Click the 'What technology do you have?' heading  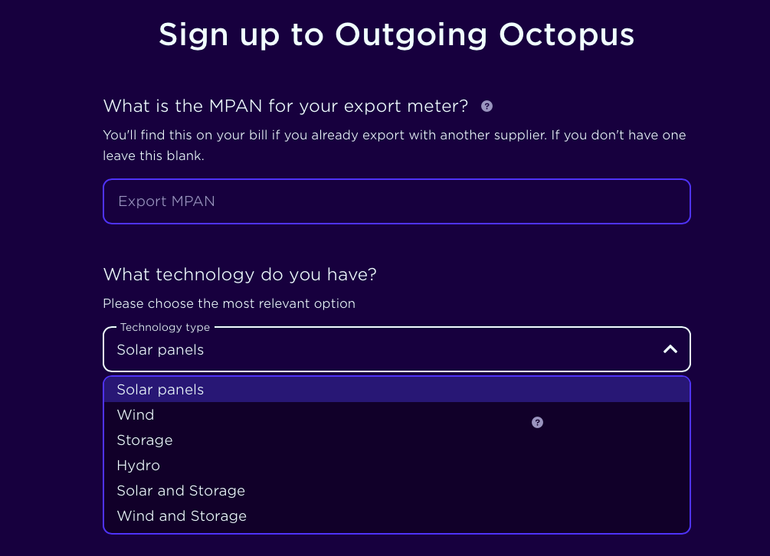pyautogui.click(x=240, y=274)
